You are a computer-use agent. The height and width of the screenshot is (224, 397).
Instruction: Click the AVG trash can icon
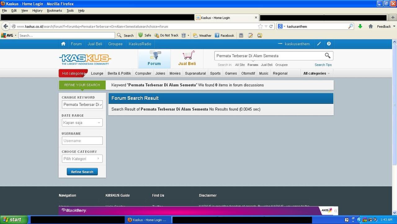coord(184,35)
